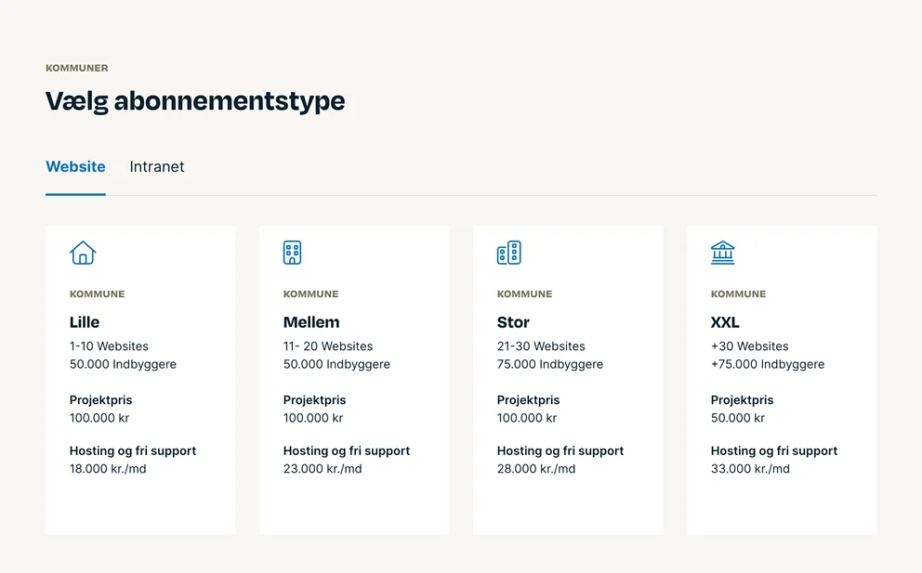Click the house icon on Lille card
This screenshot has height=573, width=922.
[83, 253]
